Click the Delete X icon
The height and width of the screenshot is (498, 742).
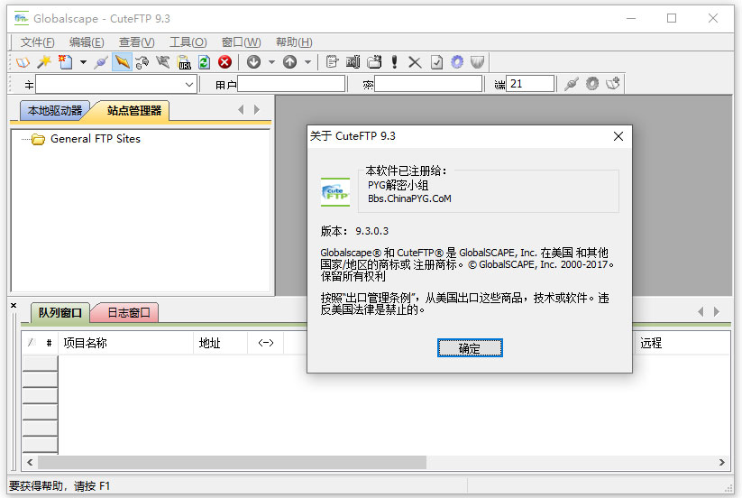click(415, 62)
